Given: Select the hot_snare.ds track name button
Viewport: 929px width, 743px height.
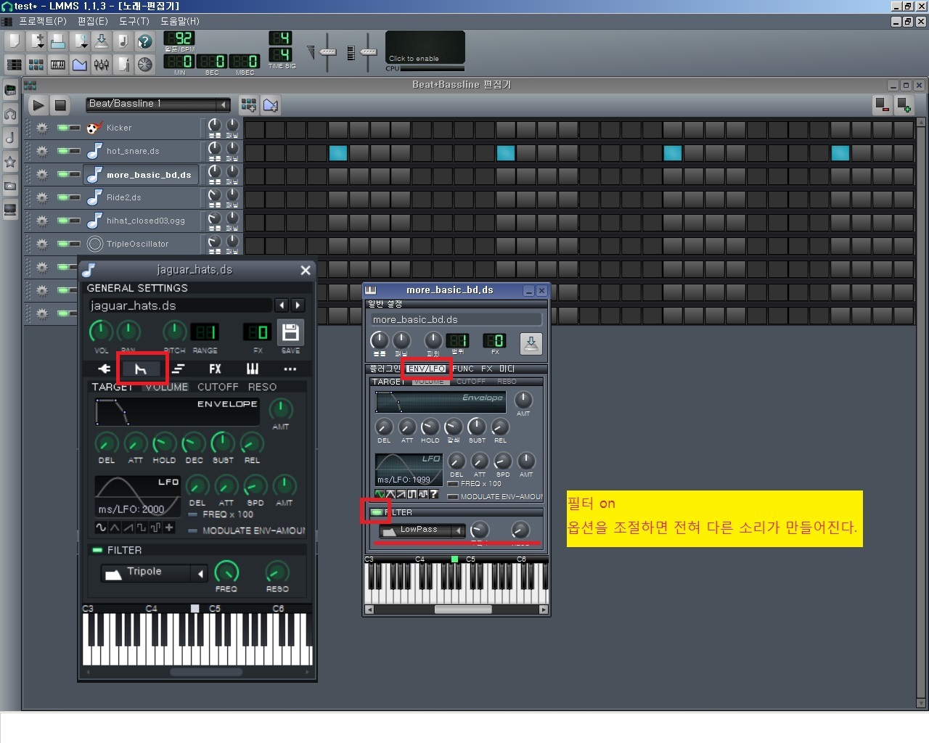Looking at the screenshot, I should (142, 151).
